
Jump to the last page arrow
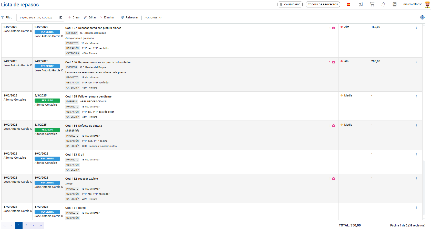[40, 225]
